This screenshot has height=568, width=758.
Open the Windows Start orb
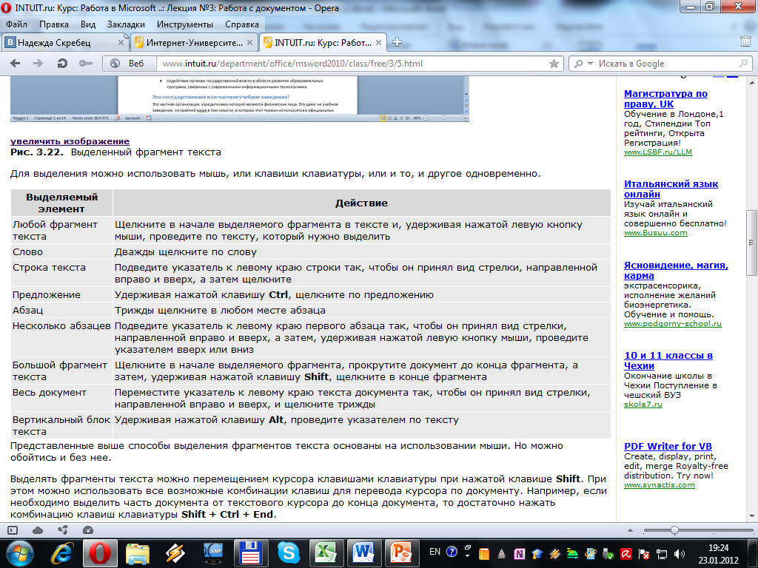19,553
